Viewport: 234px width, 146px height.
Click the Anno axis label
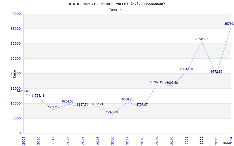(x=227, y=143)
